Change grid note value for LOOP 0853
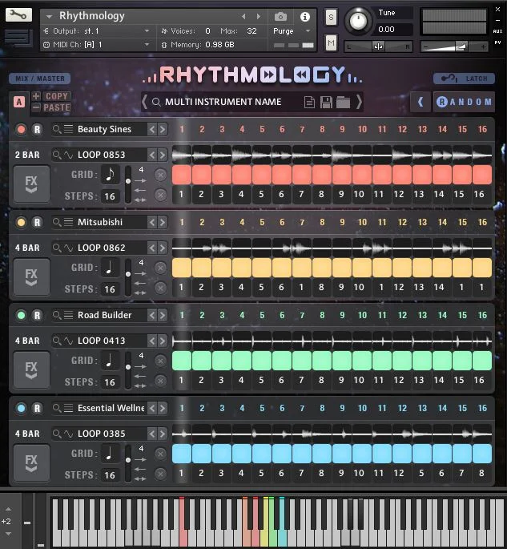Image resolution: width=507 pixels, height=549 pixels. pyautogui.click(x=110, y=175)
